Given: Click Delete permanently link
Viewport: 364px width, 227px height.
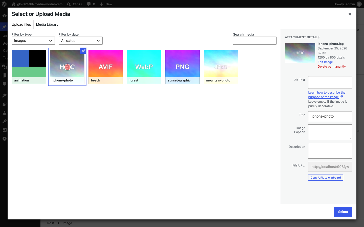Looking at the screenshot, I should [332, 67].
